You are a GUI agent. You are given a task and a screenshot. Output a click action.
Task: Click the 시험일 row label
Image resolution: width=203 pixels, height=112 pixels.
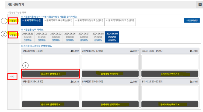click(13, 35)
